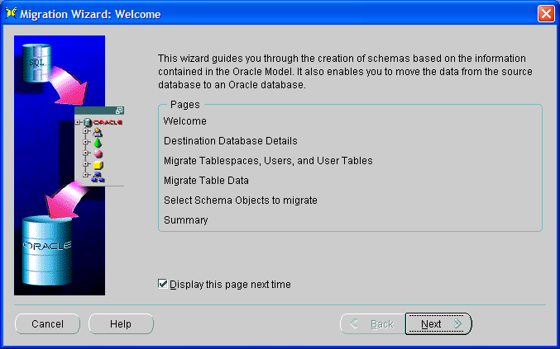This screenshot has height=349, width=560.
Task: Click the large Oracle database cylinder image
Action: point(46,248)
